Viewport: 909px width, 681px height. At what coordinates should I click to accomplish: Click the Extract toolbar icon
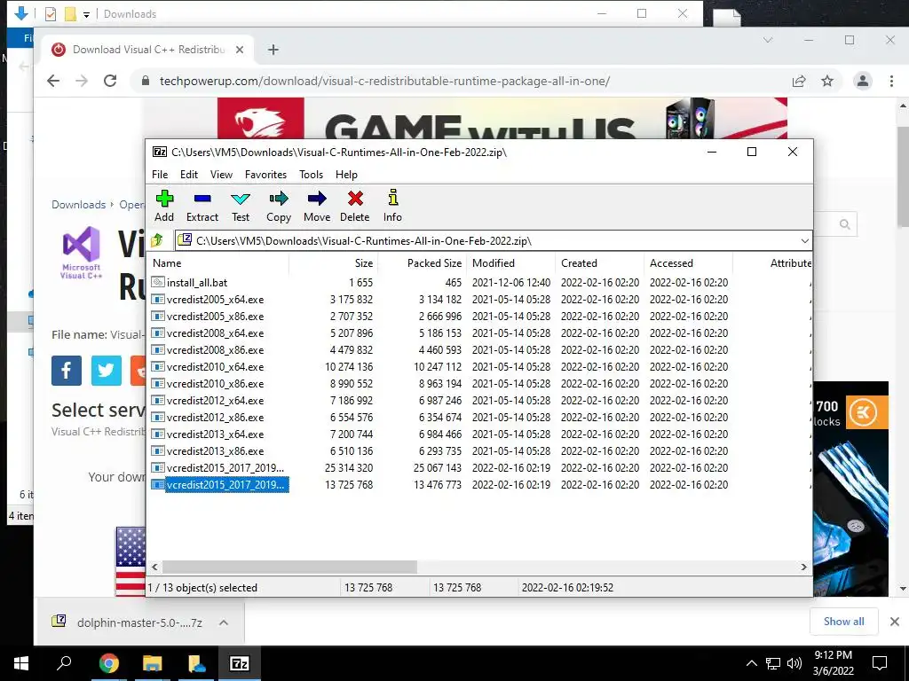pyautogui.click(x=202, y=206)
